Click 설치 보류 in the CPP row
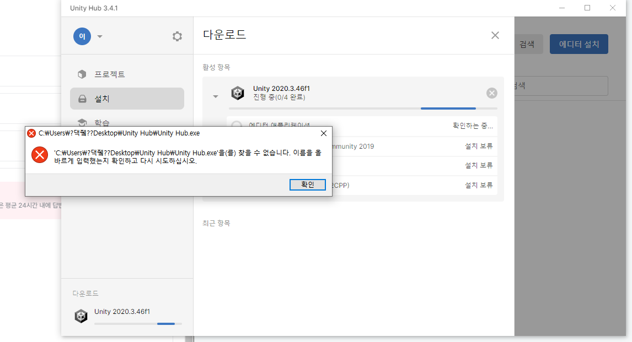This screenshot has height=342, width=632. (479, 185)
